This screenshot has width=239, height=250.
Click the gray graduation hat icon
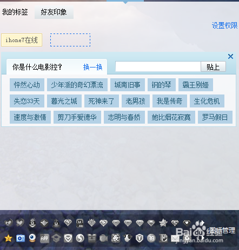(56, 239)
